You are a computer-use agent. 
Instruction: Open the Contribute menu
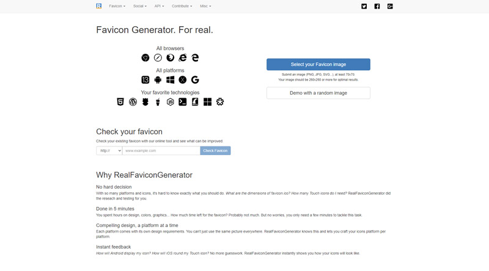tap(182, 6)
